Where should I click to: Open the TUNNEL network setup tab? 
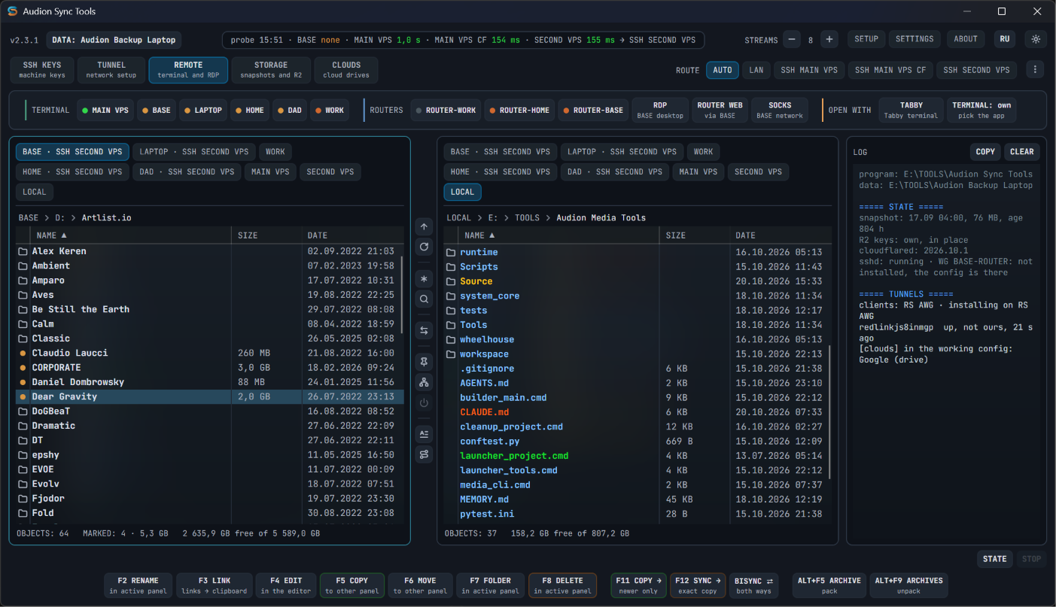pyautogui.click(x=111, y=70)
